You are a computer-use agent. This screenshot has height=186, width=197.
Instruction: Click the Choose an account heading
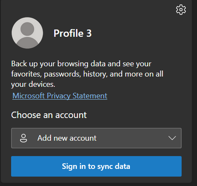tap(49, 115)
